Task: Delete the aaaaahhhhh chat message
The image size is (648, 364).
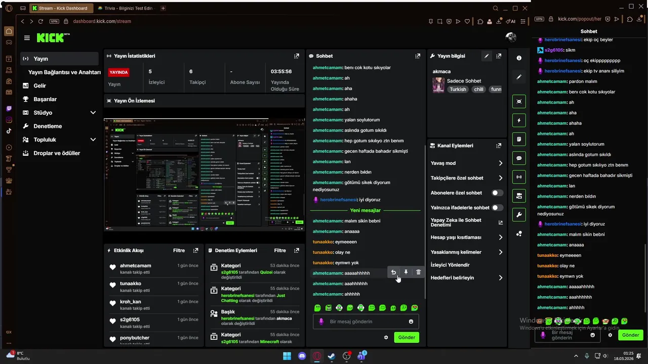Action: [x=418, y=272]
